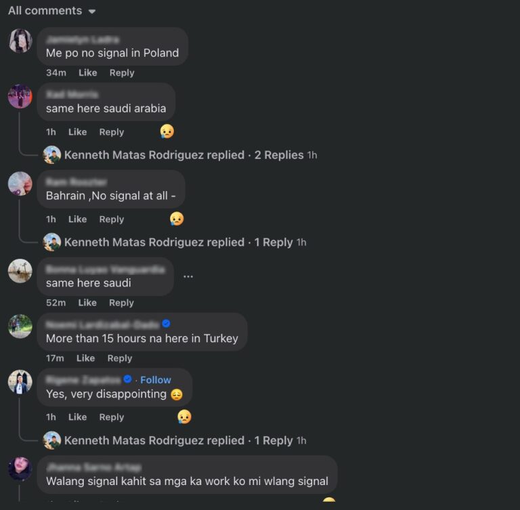Click the sad reaction on Bahrain comment

pos(177,219)
